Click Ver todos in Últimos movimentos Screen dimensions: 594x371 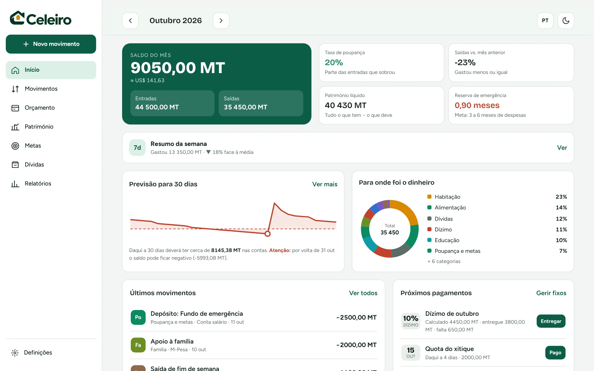click(x=363, y=293)
